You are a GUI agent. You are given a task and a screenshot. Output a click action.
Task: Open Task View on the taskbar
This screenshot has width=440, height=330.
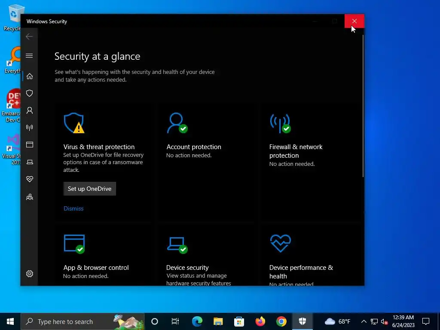[x=175, y=321]
